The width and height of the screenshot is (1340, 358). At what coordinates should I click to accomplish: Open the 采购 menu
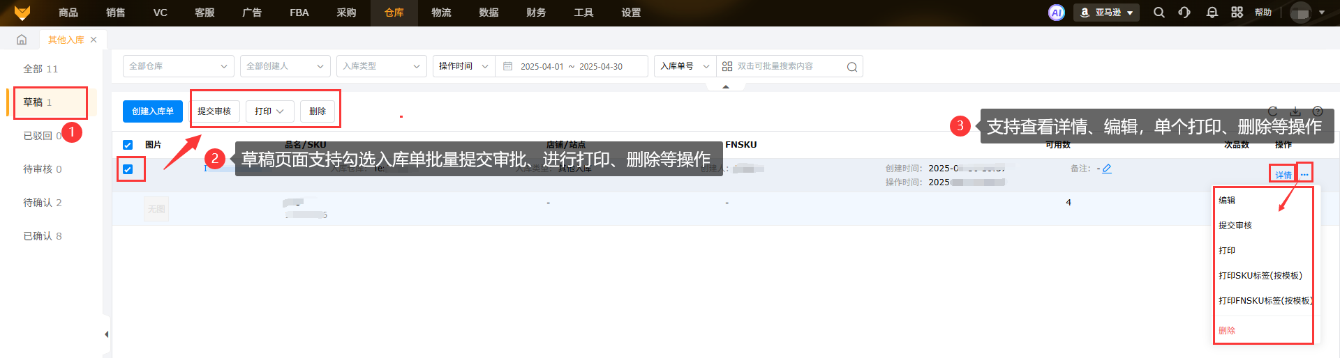click(347, 13)
